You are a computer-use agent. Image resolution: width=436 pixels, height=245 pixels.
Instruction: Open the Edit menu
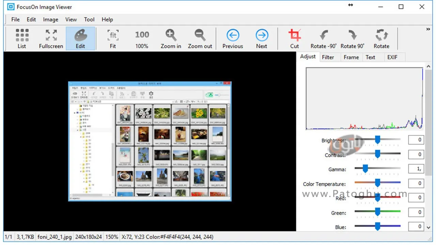(x=31, y=19)
